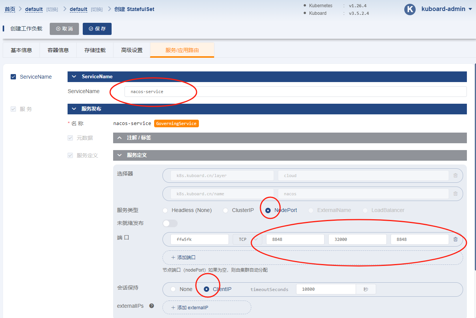Collapse the 服务定义 section header
Screen dimensions: 476x318
coord(290,155)
